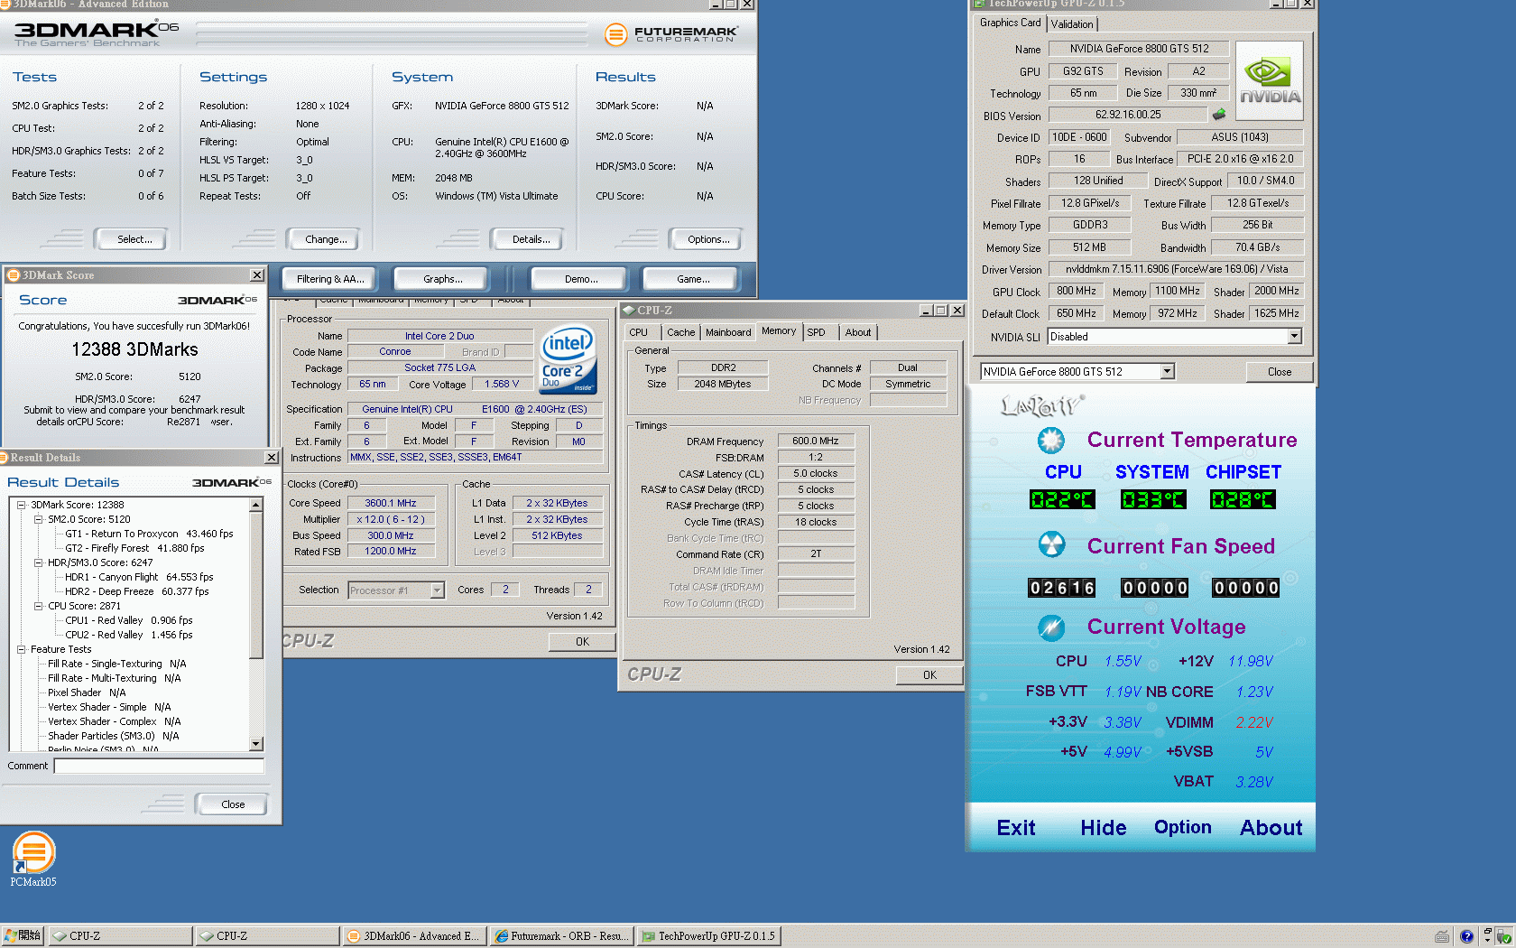Click the Result Details vertical scrollbar
The height and width of the screenshot is (948, 1516).
pos(256,625)
